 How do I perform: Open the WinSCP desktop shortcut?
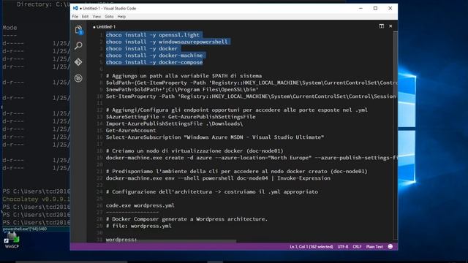(12, 240)
